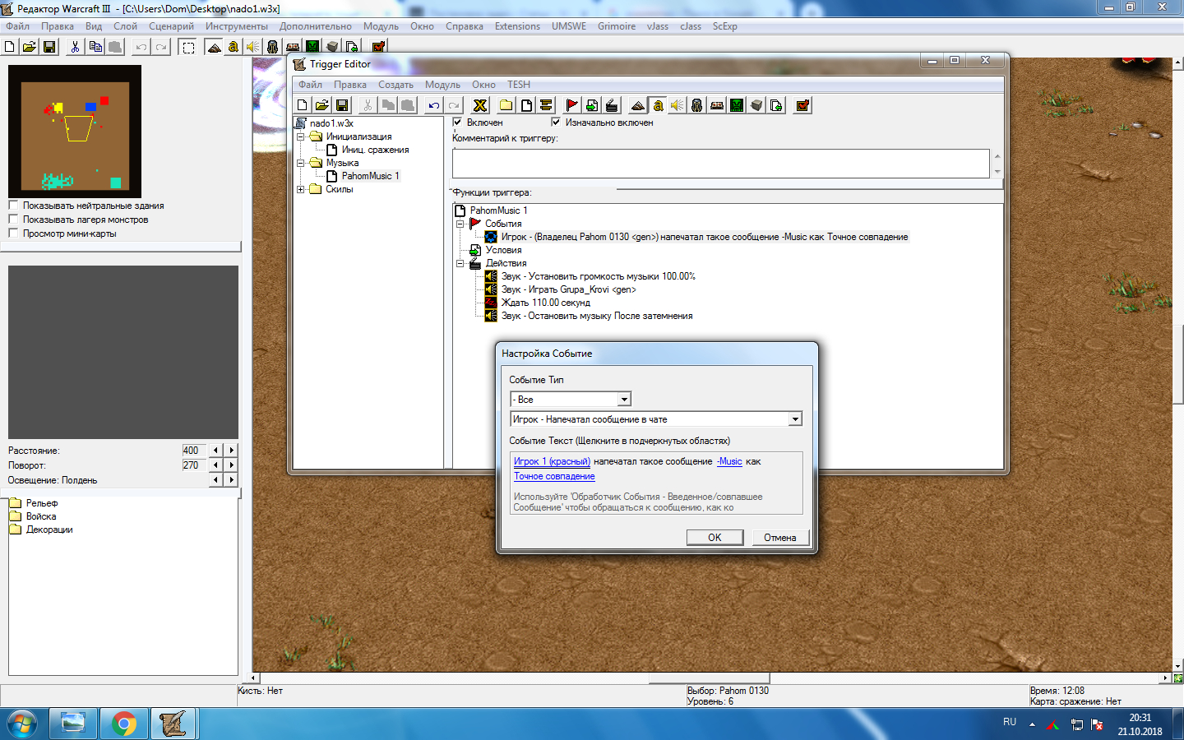Select 'PahomMusic 1' trigger in tree
The width and height of the screenshot is (1184, 740).
pos(370,176)
